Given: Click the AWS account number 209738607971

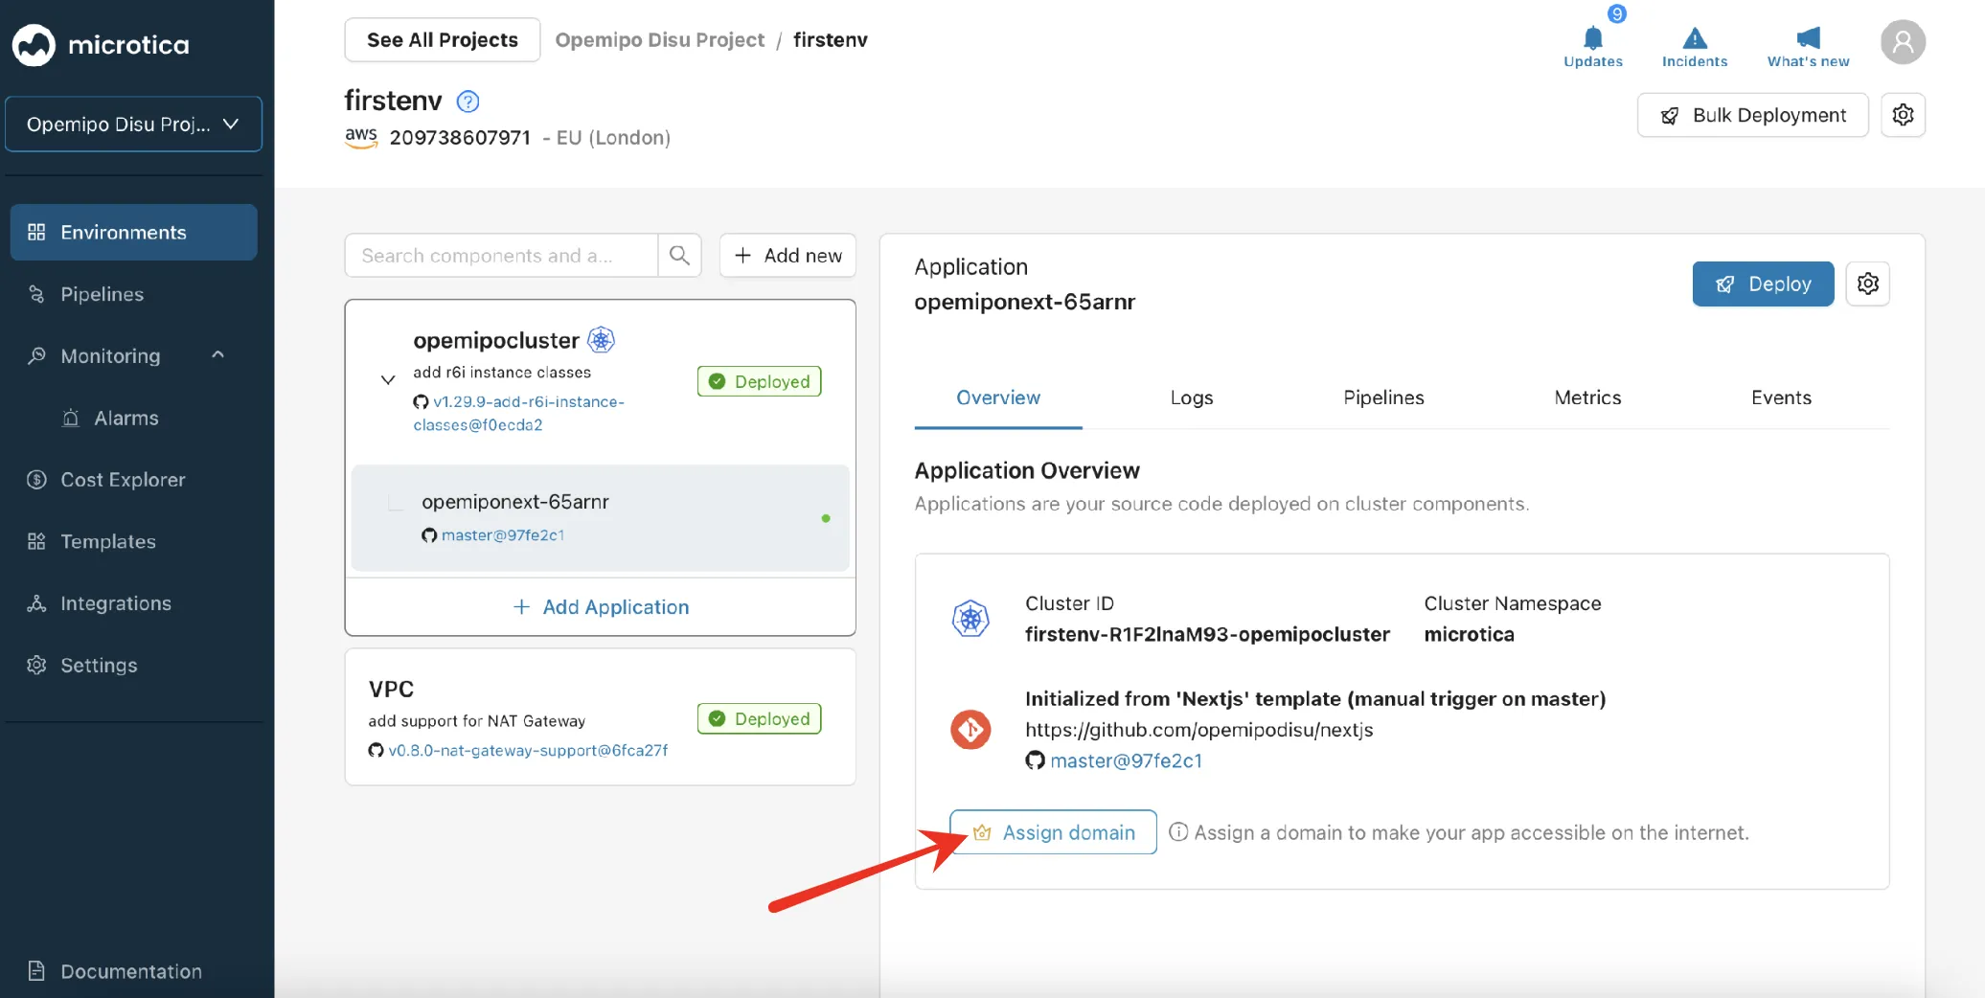Looking at the screenshot, I should (x=460, y=137).
